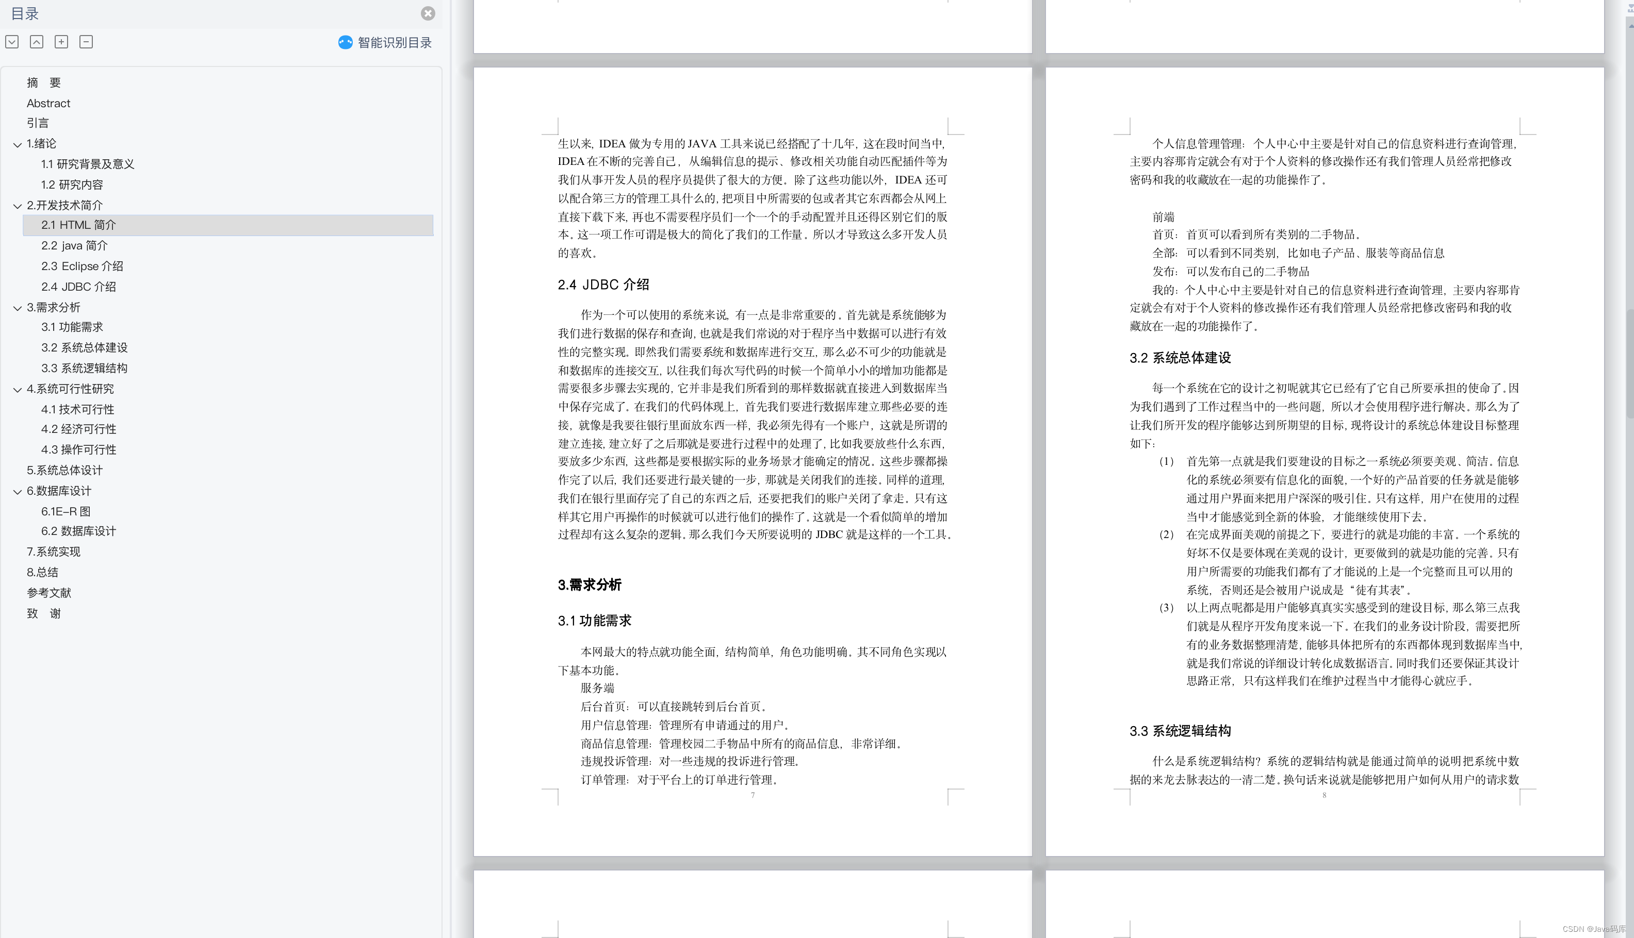The height and width of the screenshot is (938, 1634).
Task: Click the 3.需求分析 heading in the document
Action: (589, 585)
